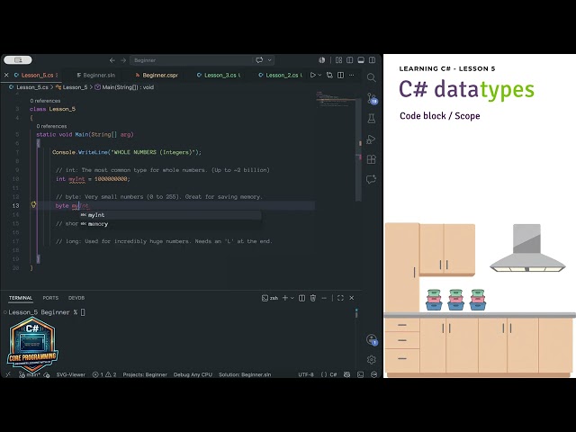Switch to the TERMINAL panel tab
The height and width of the screenshot is (432, 576).
21,298
